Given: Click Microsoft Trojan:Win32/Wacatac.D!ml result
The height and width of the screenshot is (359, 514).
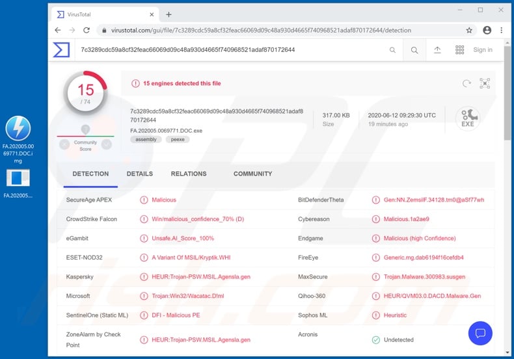Looking at the screenshot, I should [x=188, y=296].
